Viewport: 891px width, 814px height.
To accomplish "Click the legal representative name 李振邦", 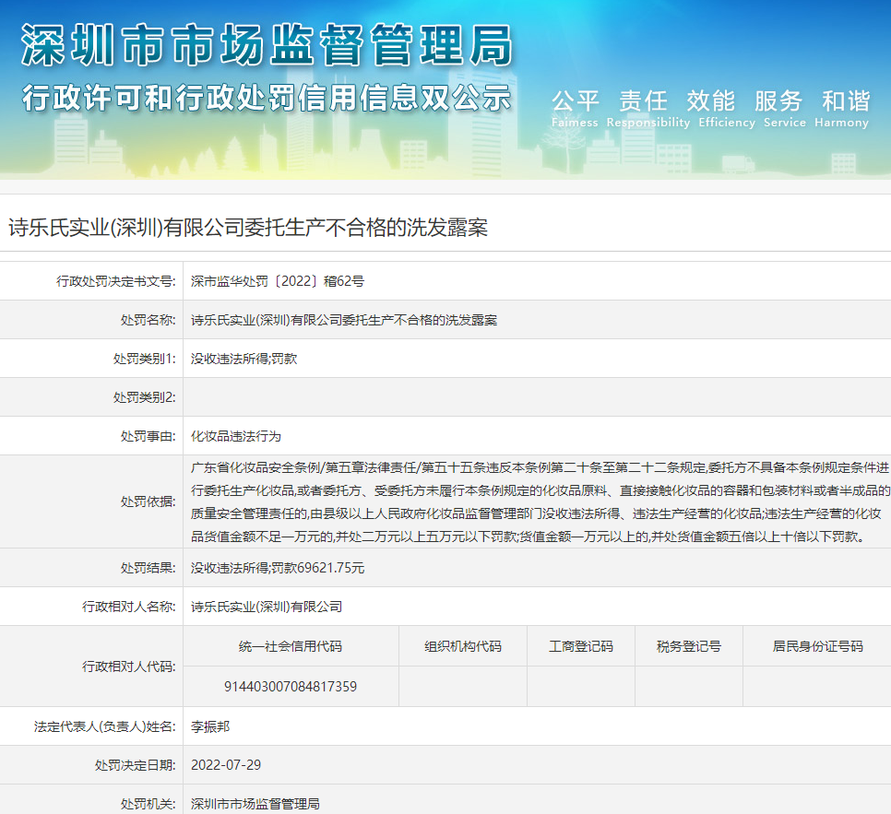I will [x=210, y=726].
